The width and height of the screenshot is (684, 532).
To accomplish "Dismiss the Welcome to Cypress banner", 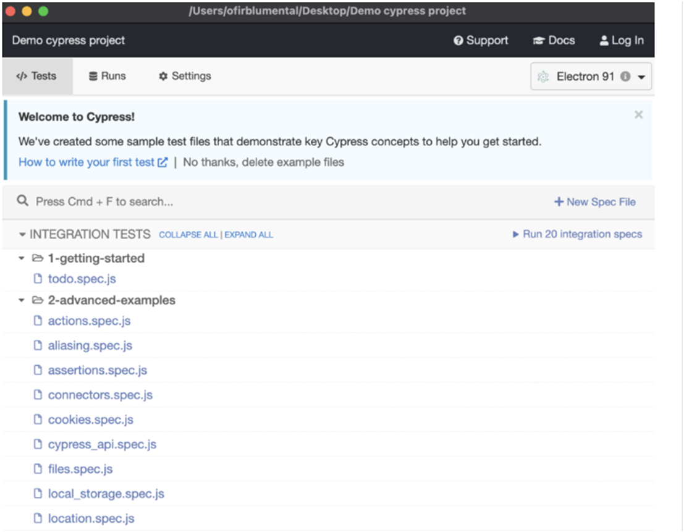I will click(x=638, y=115).
